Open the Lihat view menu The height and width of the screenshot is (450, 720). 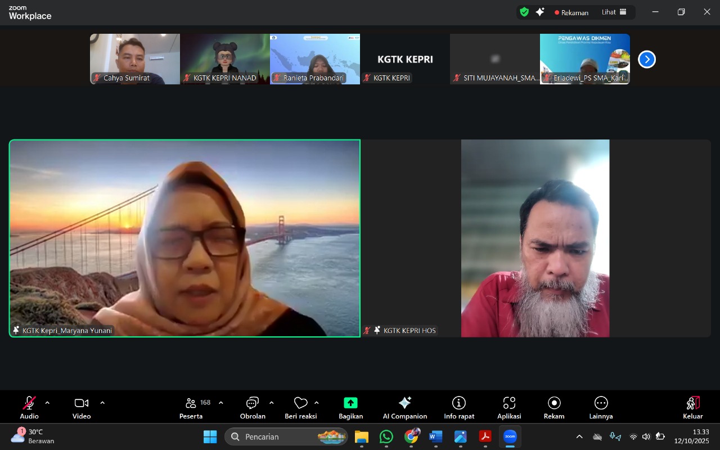[x=614, y=12]
